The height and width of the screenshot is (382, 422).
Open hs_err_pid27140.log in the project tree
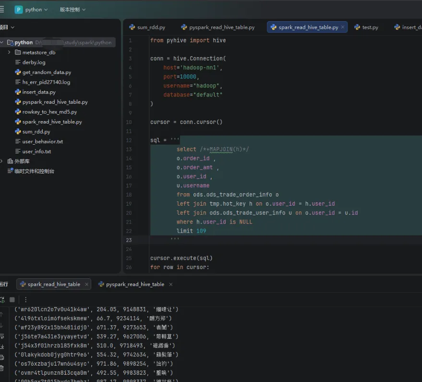46,82
